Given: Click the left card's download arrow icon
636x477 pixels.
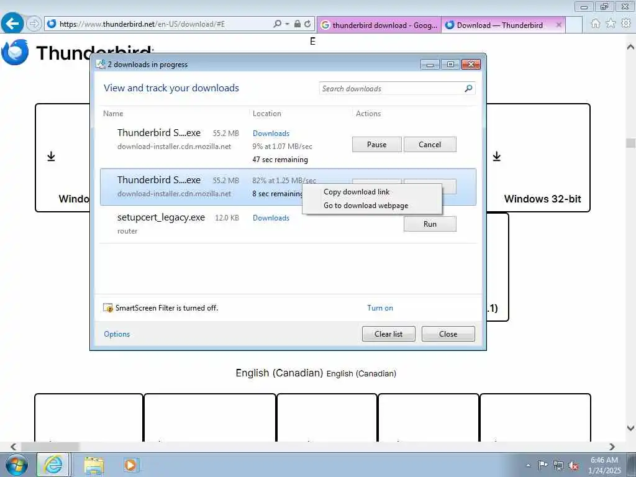Looking at the screenshot, I should pos(51,156).
